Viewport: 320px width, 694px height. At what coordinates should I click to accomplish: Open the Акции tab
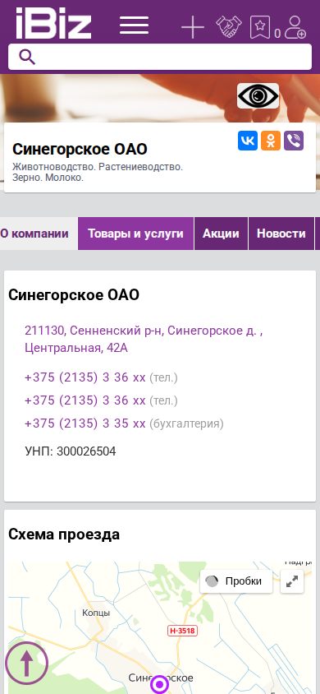[221, 234]
